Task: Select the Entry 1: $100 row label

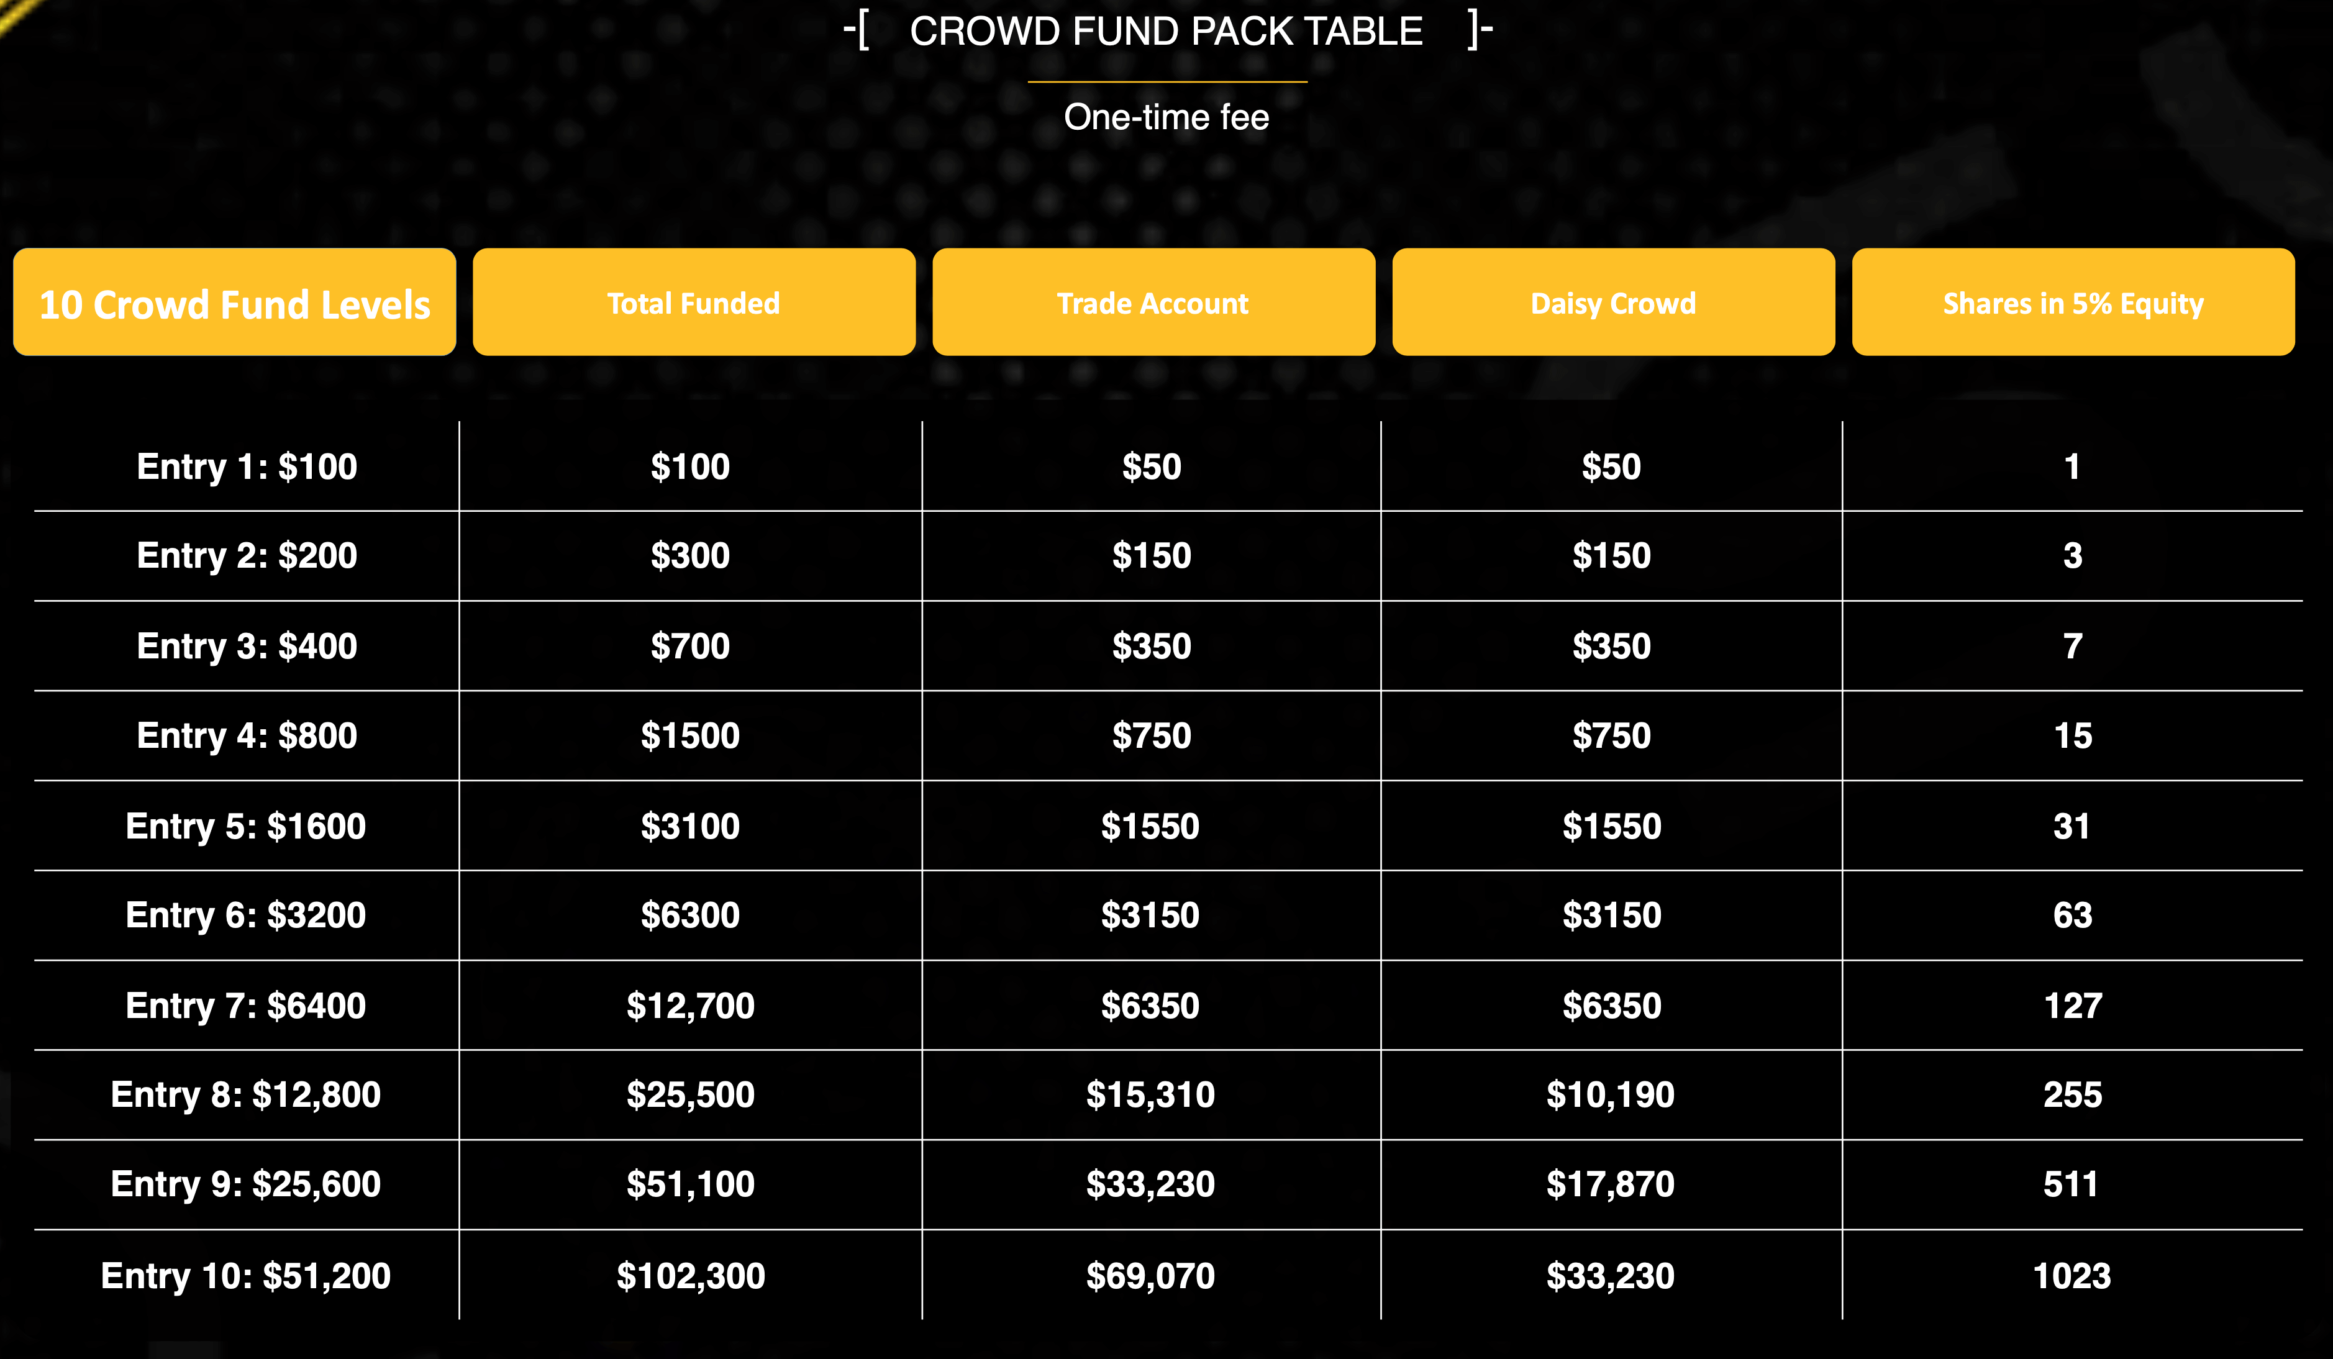Action: [246, 466]
